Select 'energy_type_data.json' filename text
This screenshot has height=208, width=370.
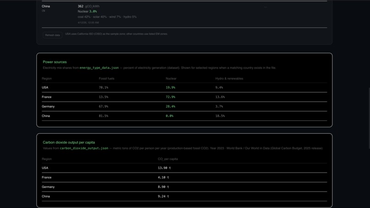pos(99,68)
